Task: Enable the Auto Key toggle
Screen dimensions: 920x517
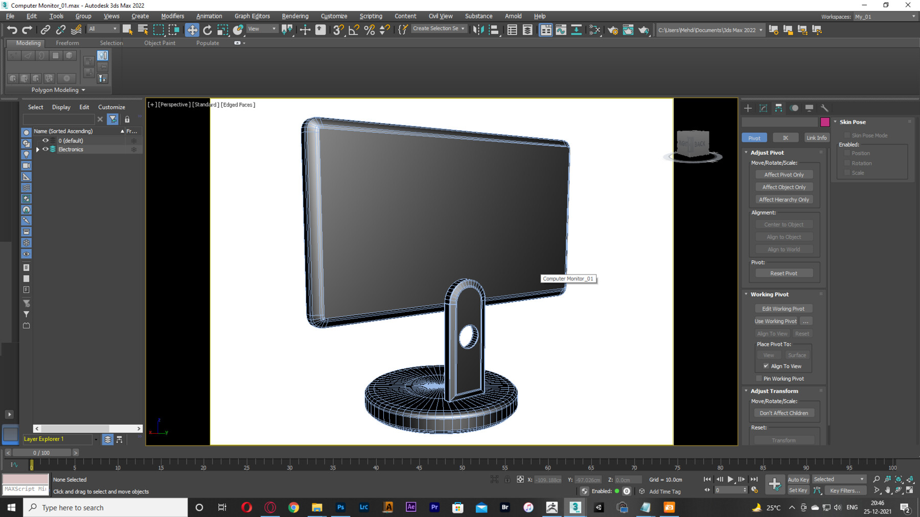Action: [798, 479]
